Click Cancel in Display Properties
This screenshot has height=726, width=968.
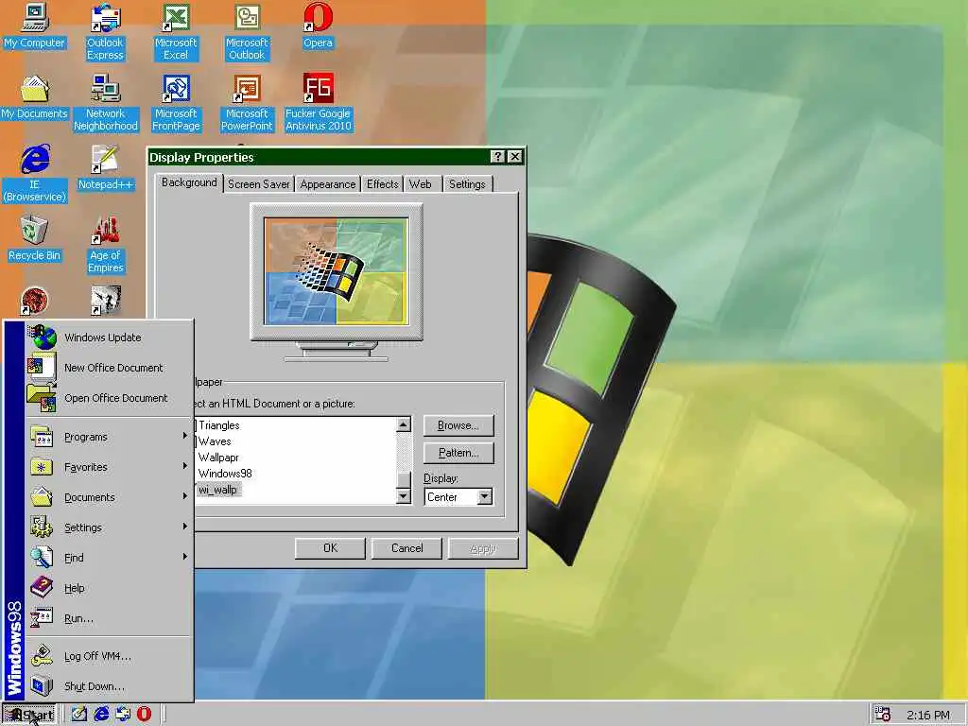[x=406, y=548]
